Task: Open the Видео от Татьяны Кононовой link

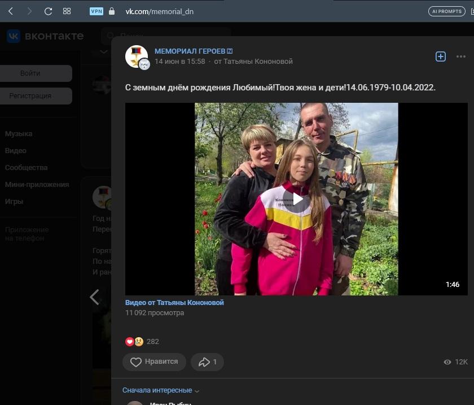Action: coord(174,302)
